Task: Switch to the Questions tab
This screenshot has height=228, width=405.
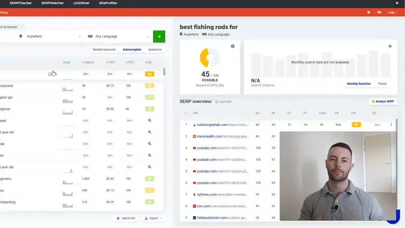Action: coord(155,50)
